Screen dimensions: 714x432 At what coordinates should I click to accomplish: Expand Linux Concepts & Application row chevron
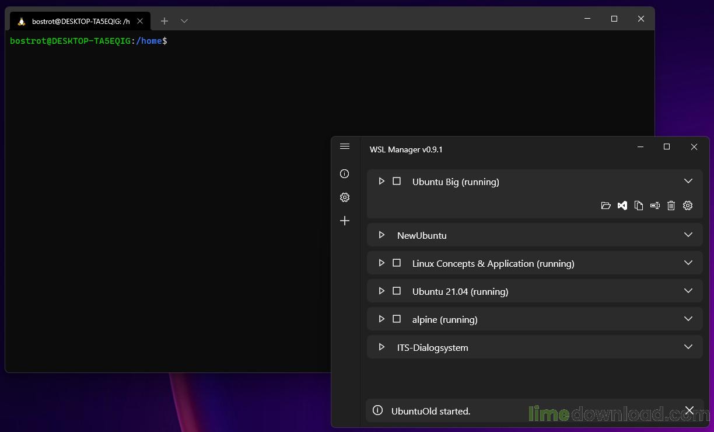coord(688,263)
